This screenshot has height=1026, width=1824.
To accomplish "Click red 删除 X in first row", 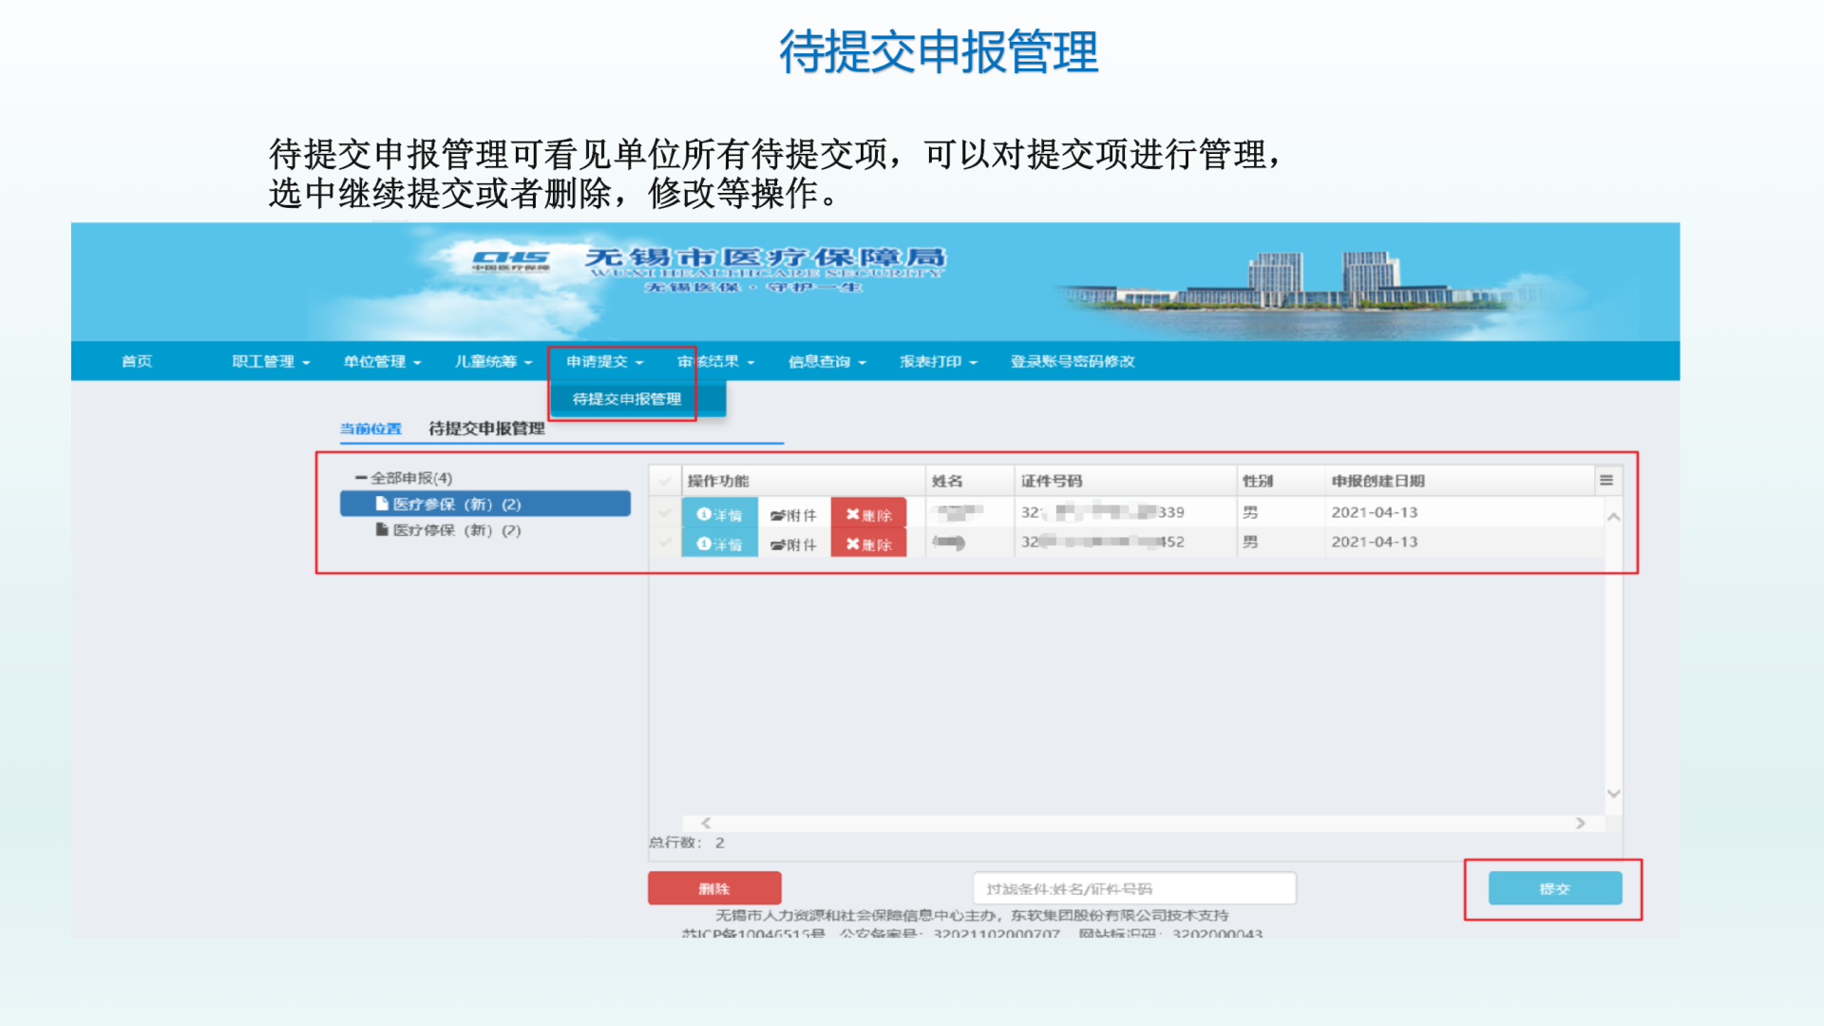I will coord(868,514).
